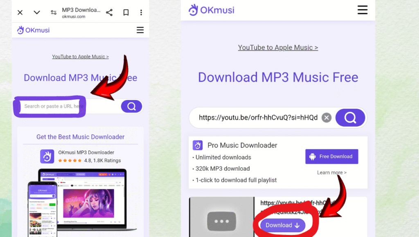Screen dimensions: 419x237
Task: Follow YouTube to Apple Music link on right
Action: coord(278,47)
